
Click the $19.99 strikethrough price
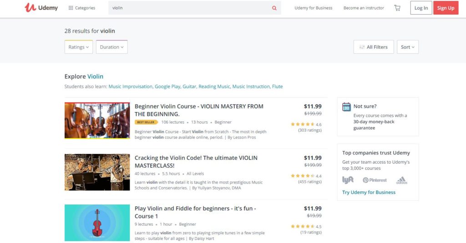point(314,216)
